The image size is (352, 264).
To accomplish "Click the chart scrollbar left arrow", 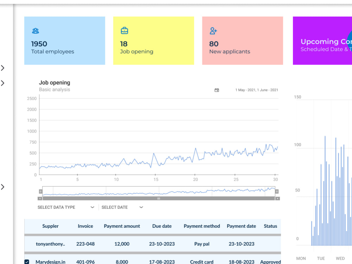I will (x=40, y=198).
